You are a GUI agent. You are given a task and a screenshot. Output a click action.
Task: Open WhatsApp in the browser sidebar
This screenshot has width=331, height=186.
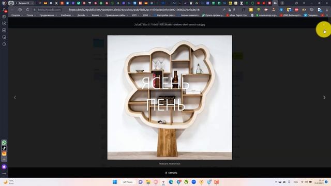coord(4,143)
